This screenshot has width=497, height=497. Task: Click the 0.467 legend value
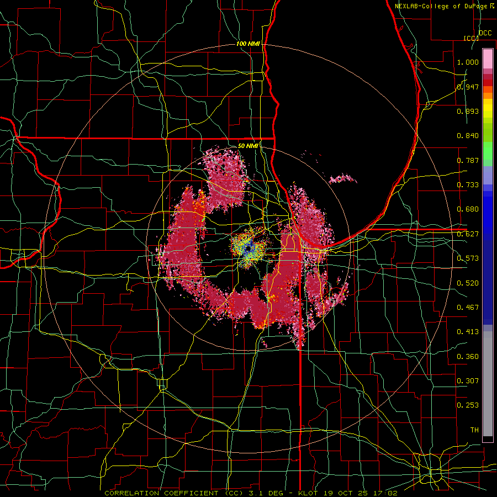coord(468,308)
